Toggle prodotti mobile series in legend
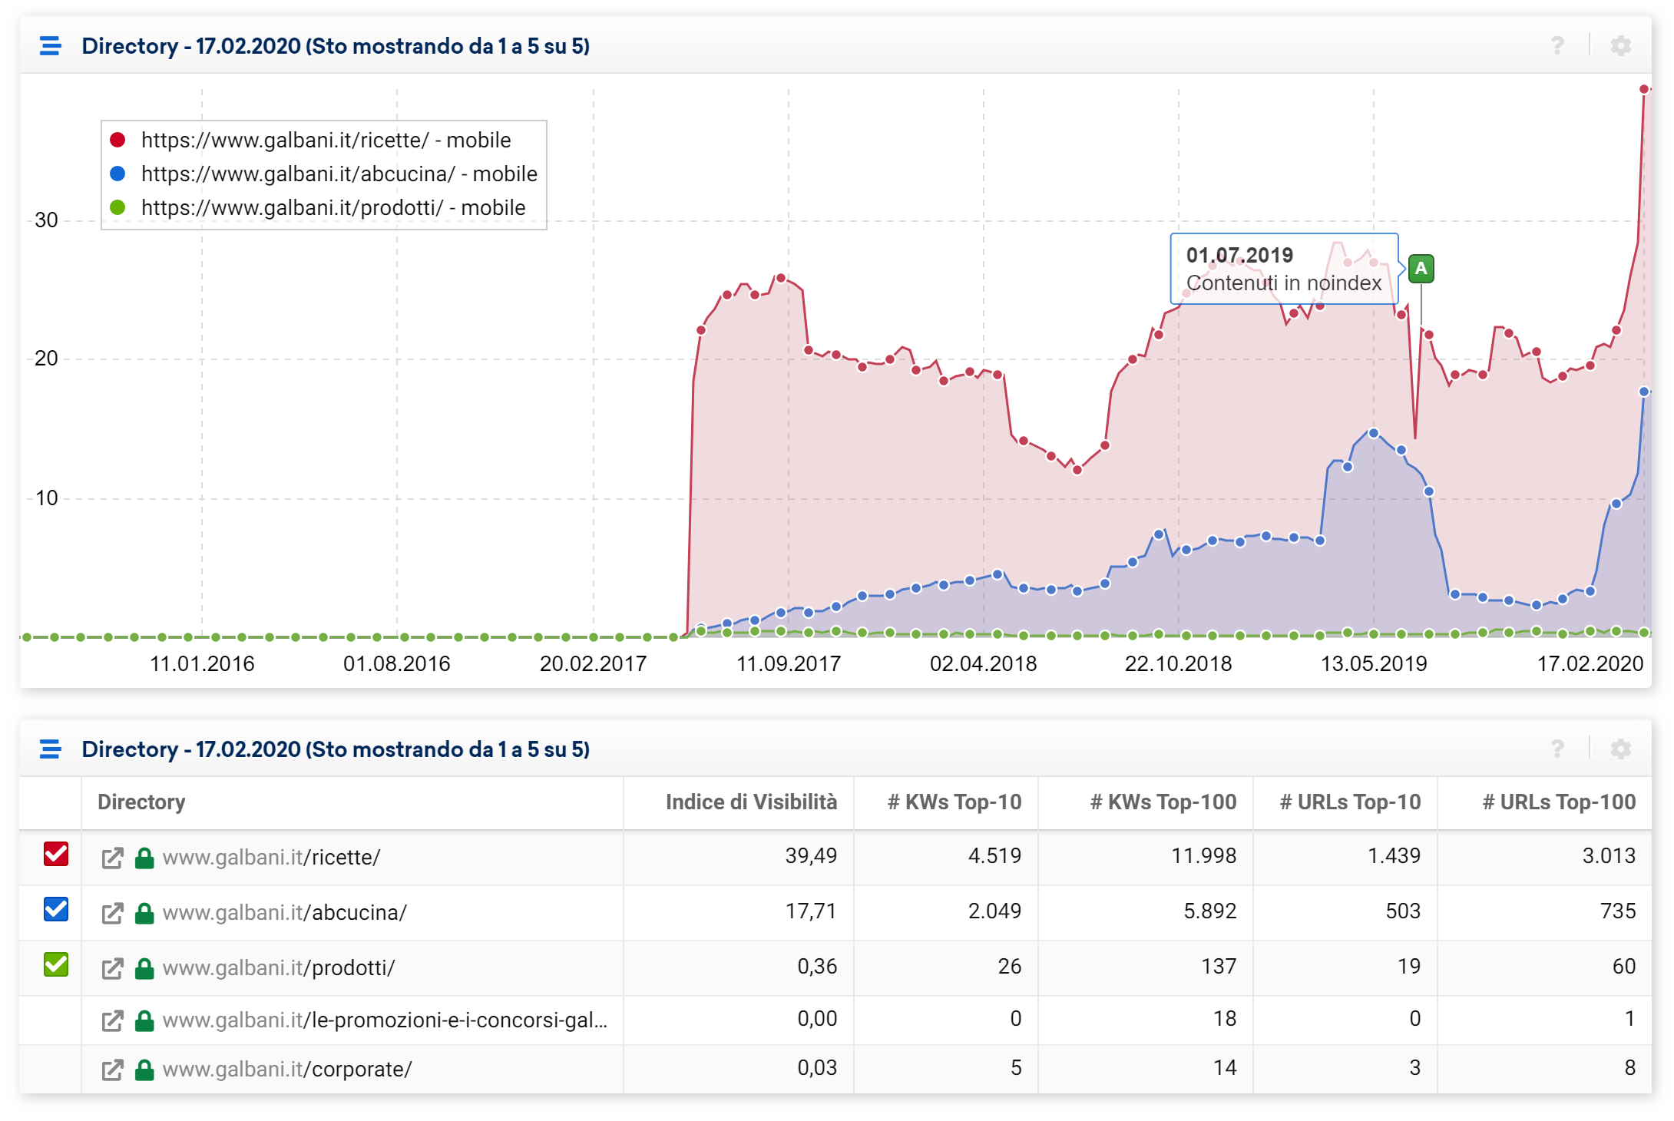This screenshot has height=1121, width=1674. (x=317, y=208)
